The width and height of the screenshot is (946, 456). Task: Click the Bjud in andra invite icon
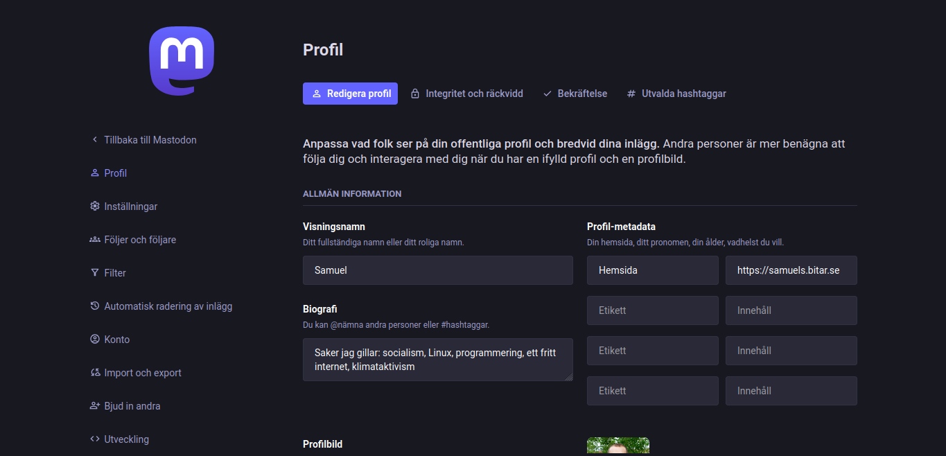(x=94, y=405)
